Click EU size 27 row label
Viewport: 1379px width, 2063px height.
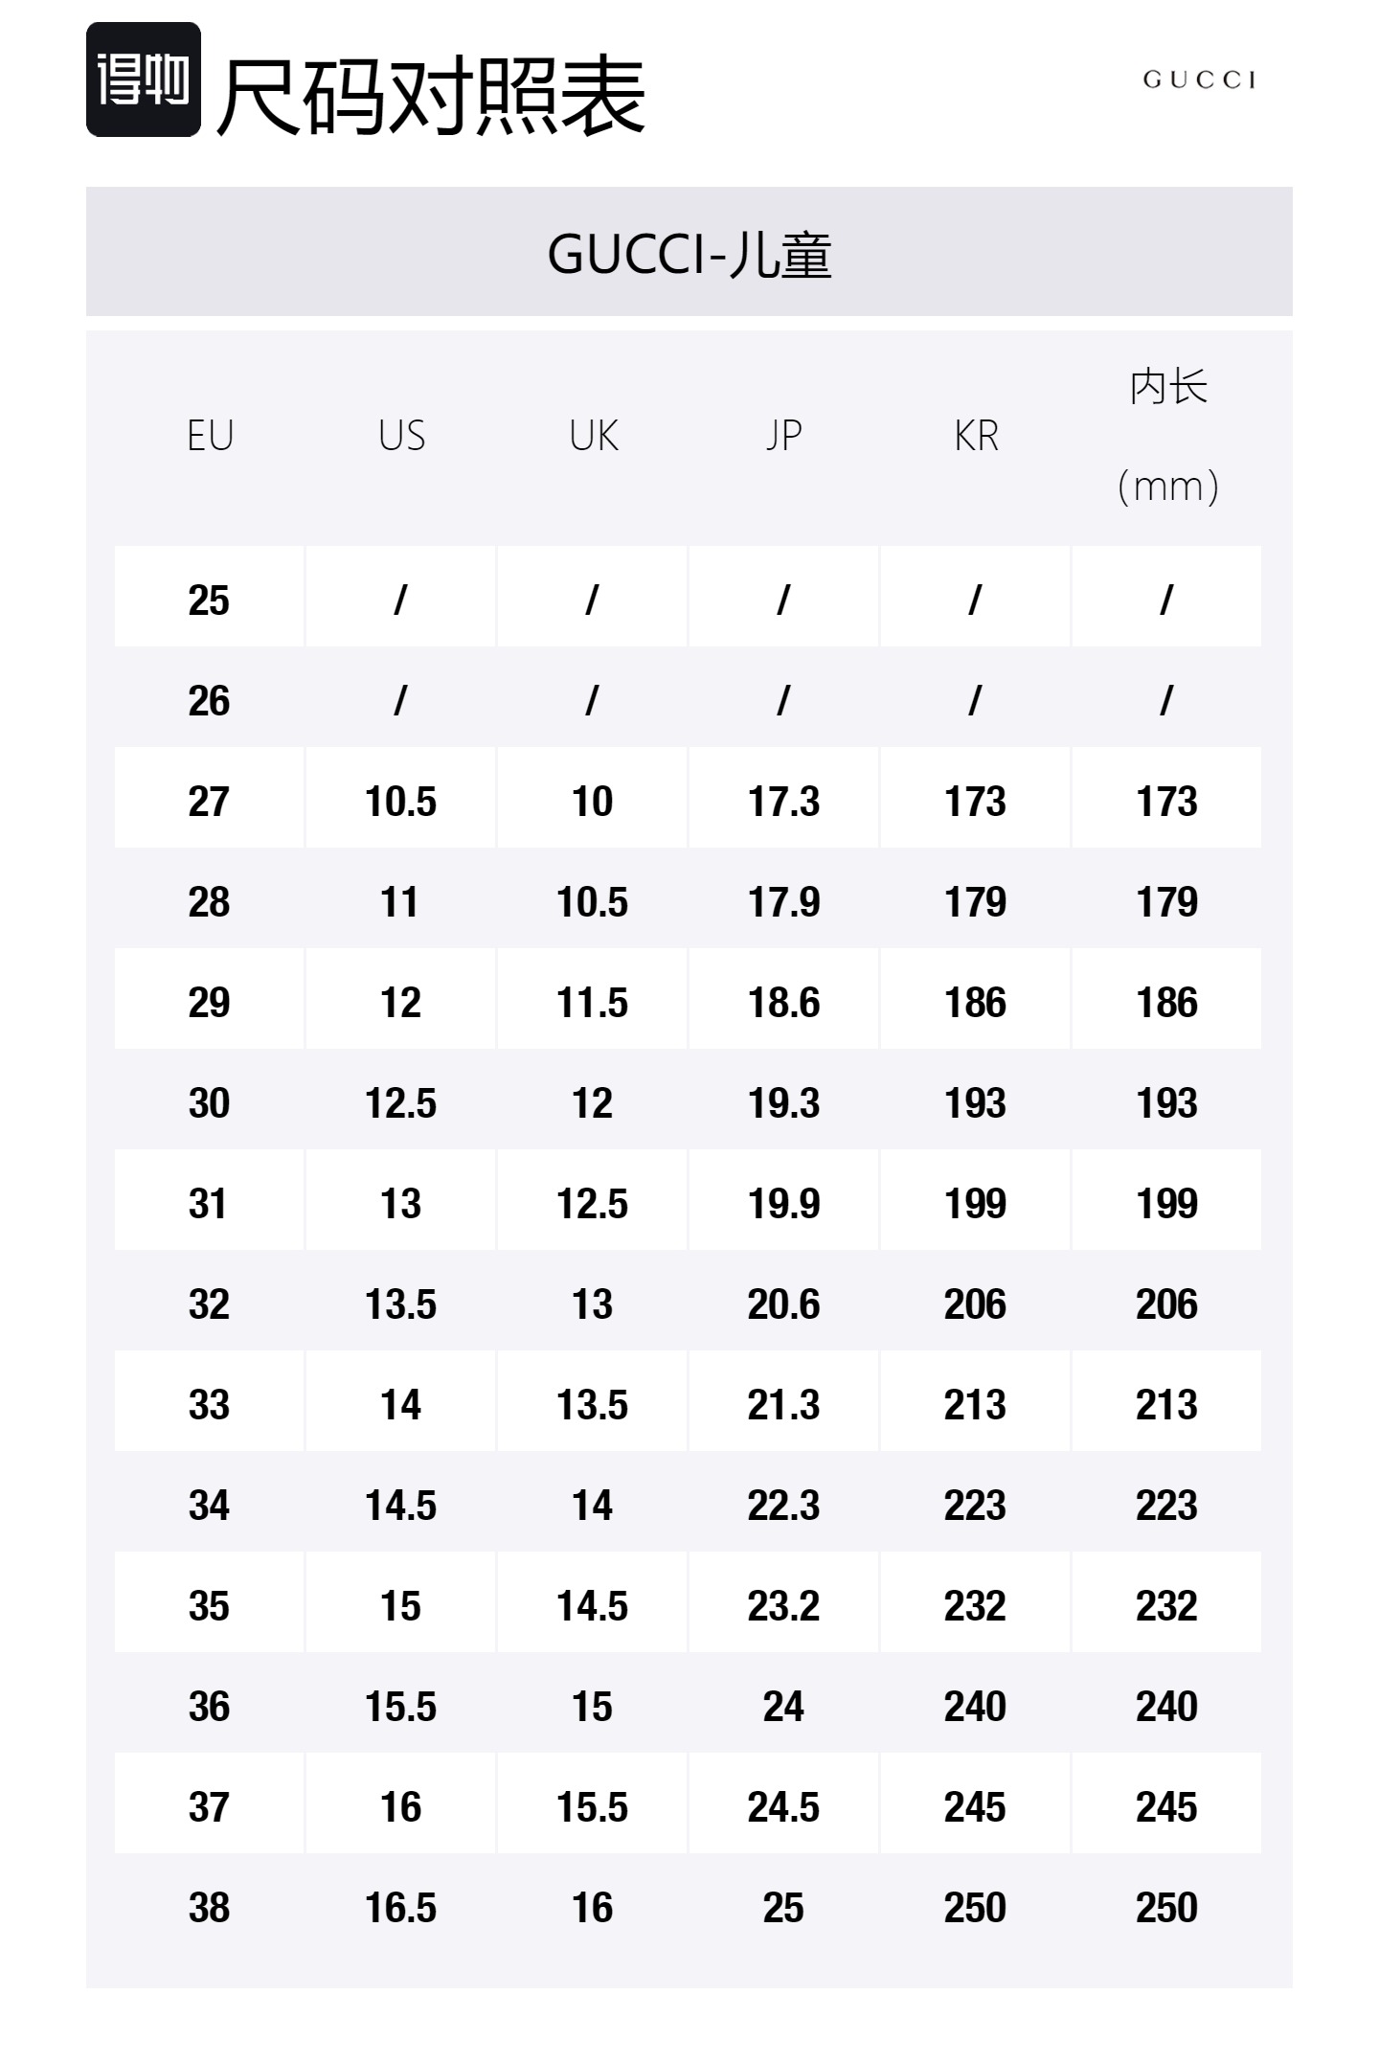coord(209,802)
